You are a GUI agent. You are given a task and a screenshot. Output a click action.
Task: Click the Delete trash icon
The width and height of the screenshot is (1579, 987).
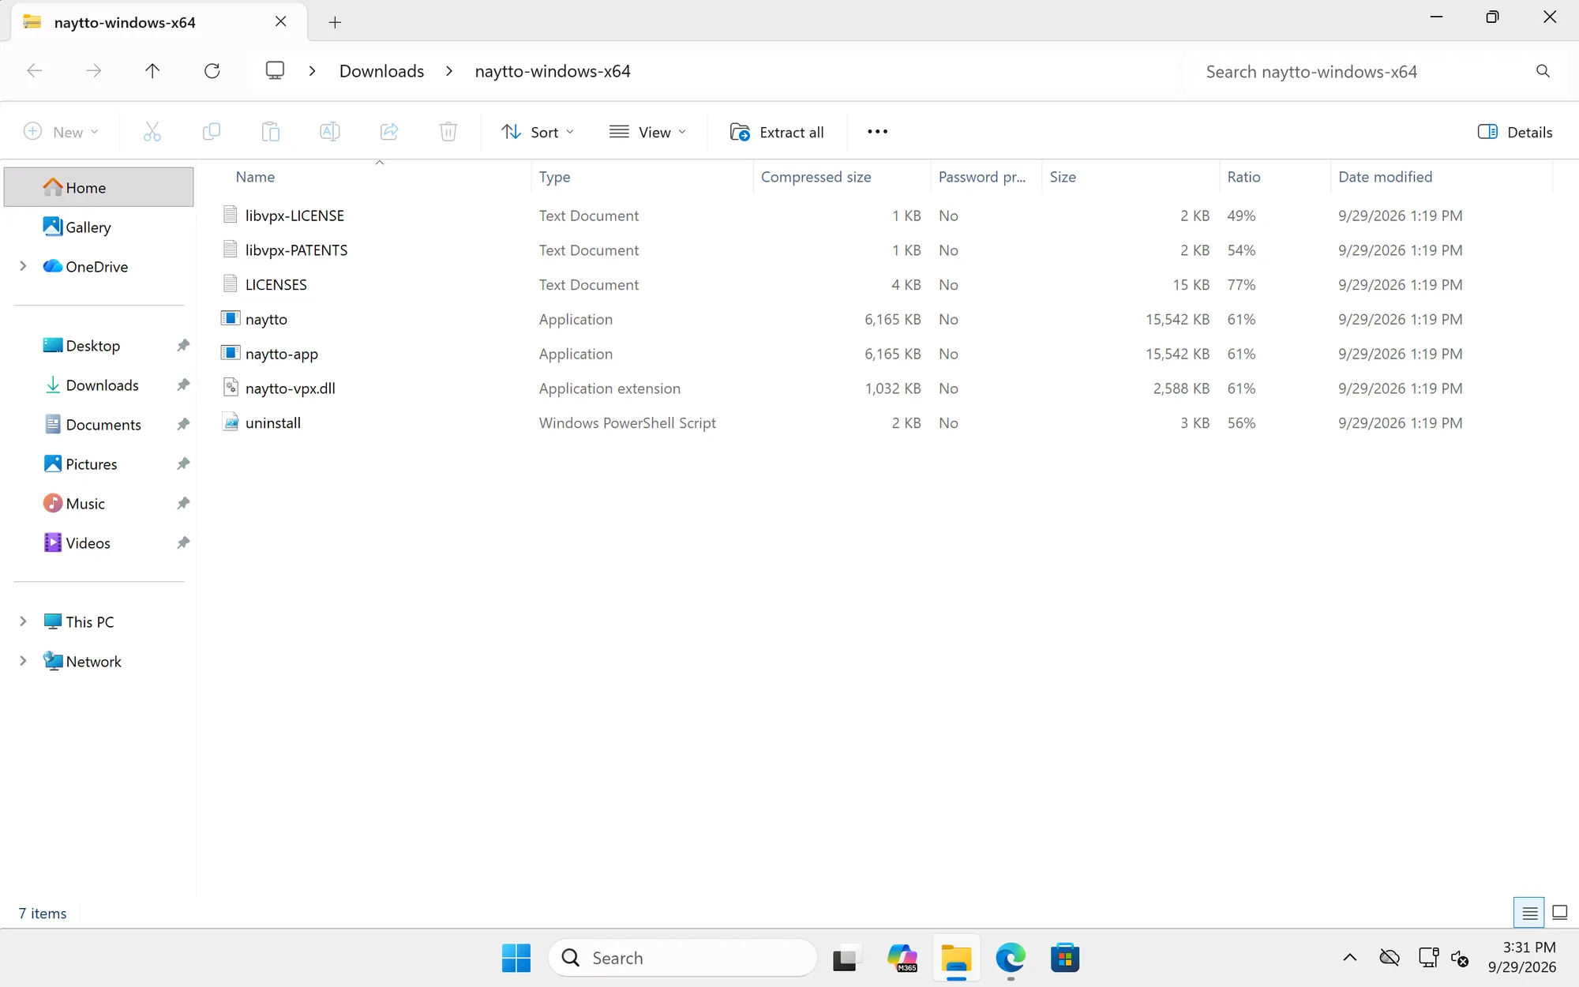point(448,132)
